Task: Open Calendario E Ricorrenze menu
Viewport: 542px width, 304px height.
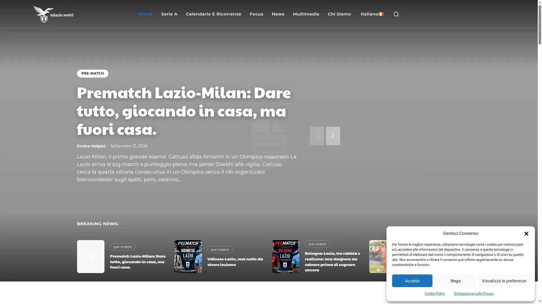Action: coord(213,14)
